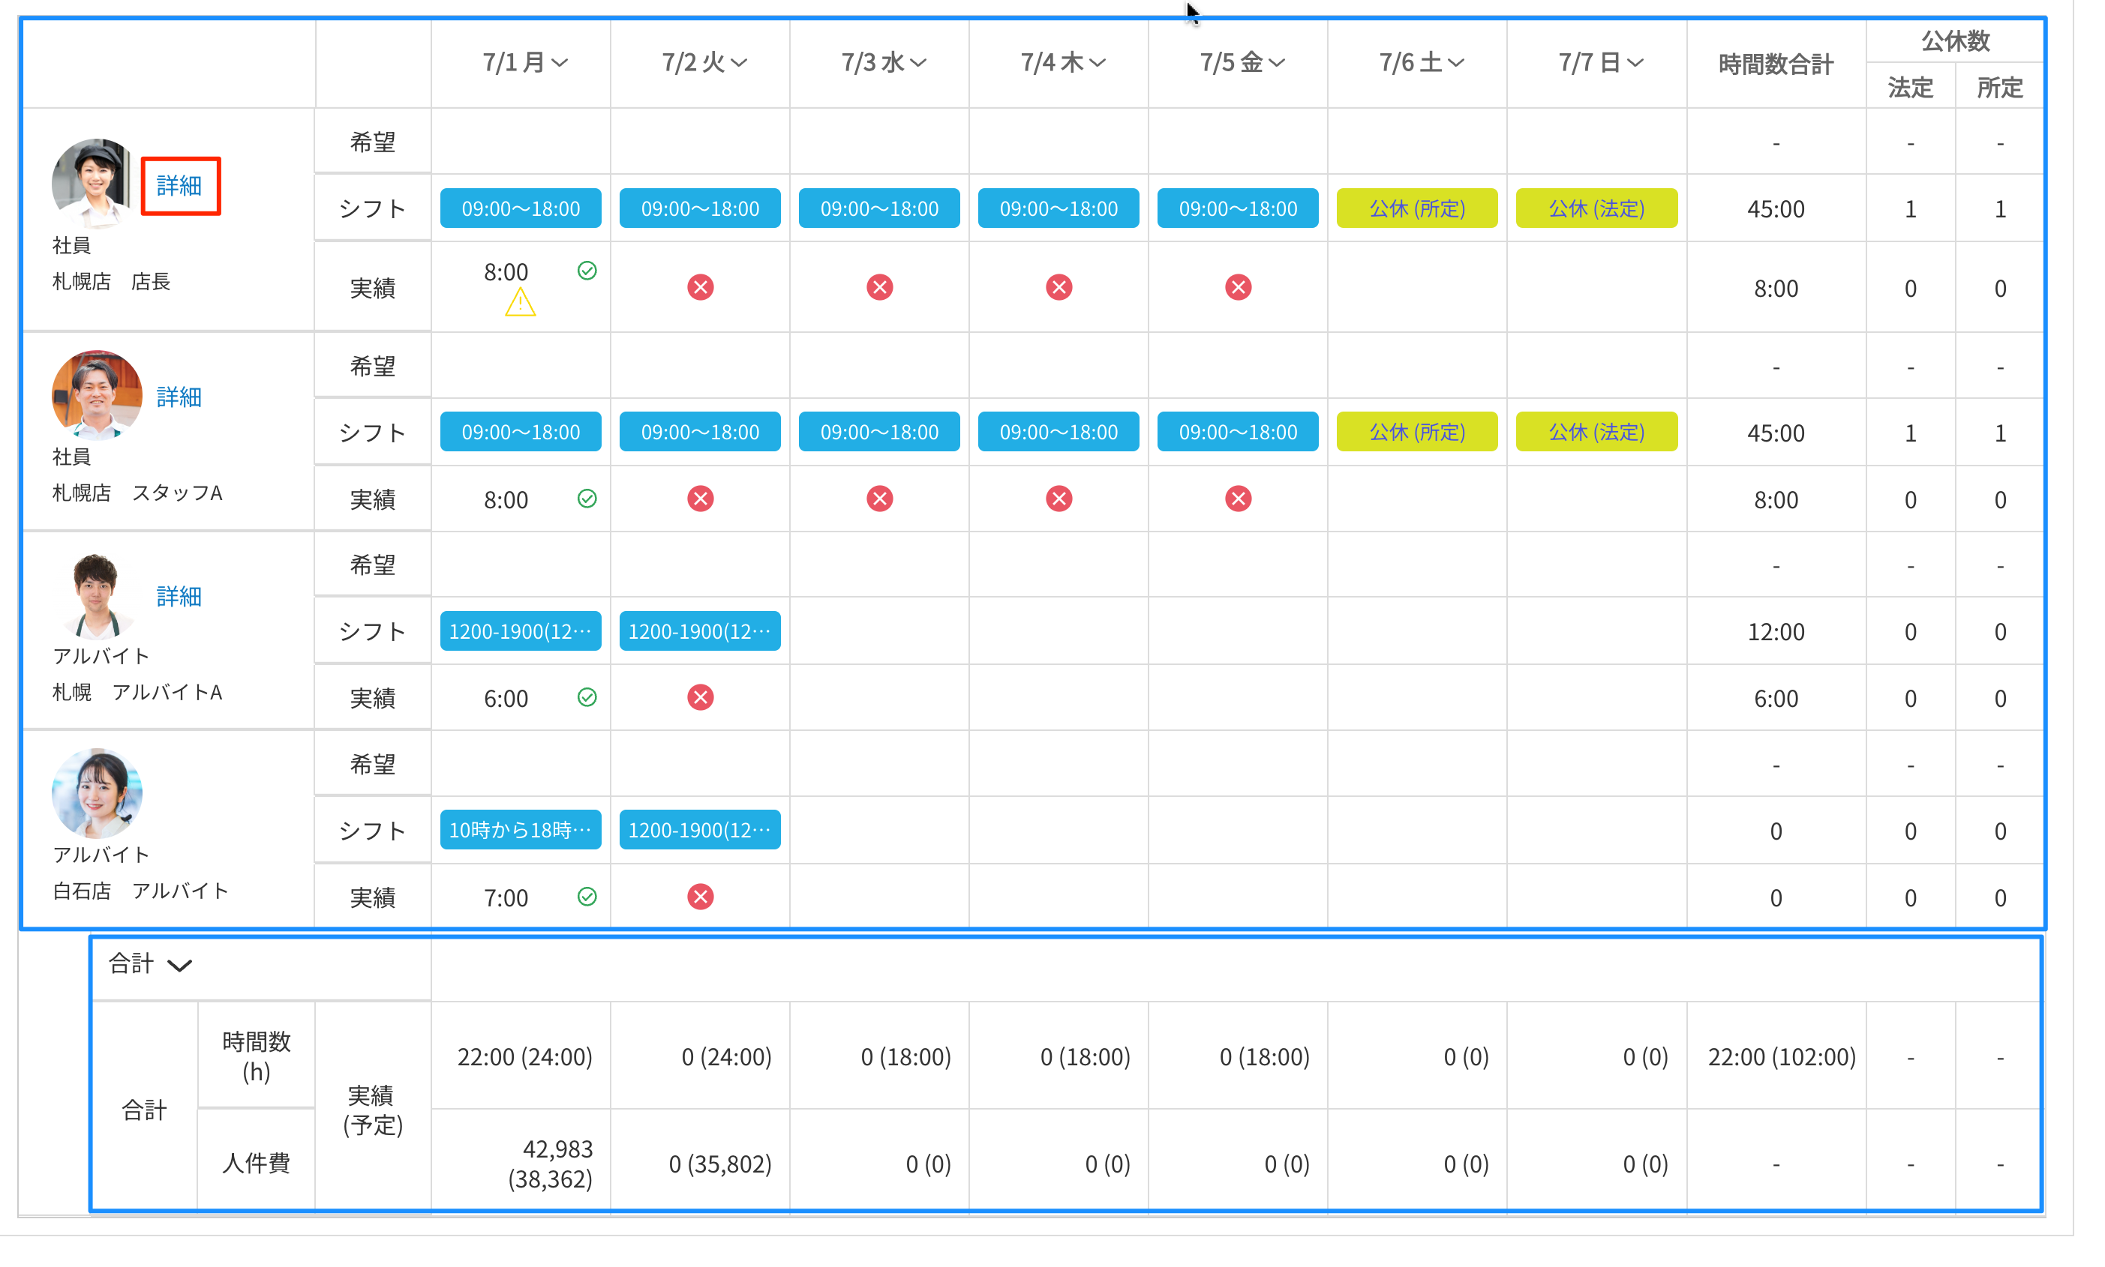Click red X icon for 店長 on 7/4

pyautogui.click(x=1059, y=287)
